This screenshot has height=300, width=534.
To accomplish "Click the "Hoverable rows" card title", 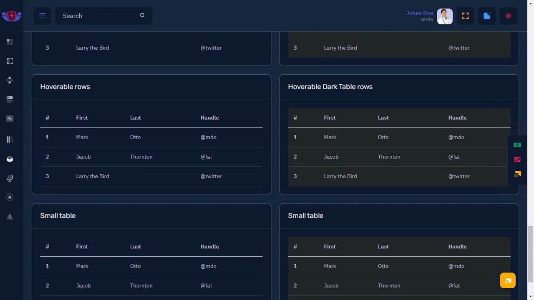I will point(65,87).
